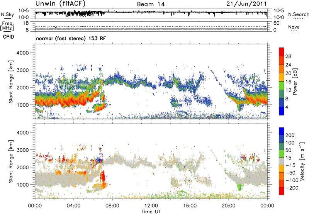Screen dimensions: 309x214
Task: Pick the orange 20–24 dB power swatch
Action: pyautogui.click(x=282, y=69)
